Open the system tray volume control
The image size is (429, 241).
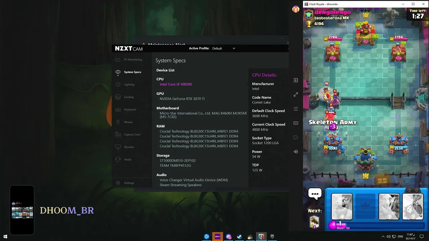point(388,237)
